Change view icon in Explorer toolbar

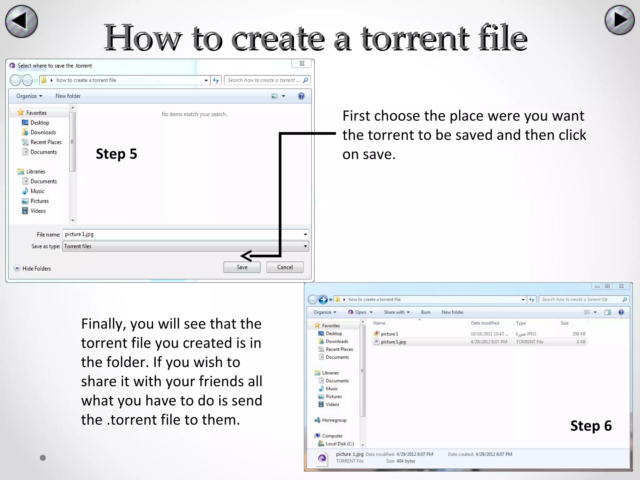[x=587, y=312]
